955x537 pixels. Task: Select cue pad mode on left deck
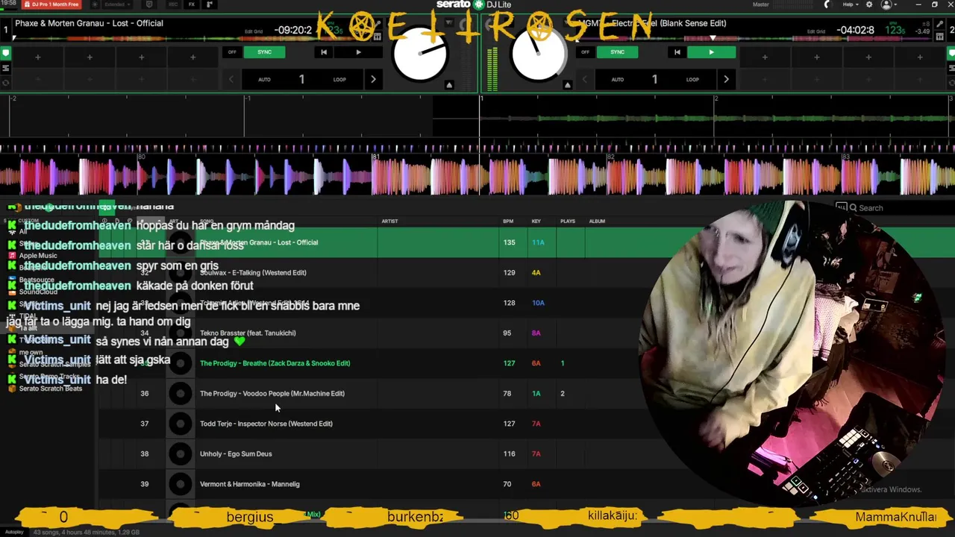[x=5, y=53]
